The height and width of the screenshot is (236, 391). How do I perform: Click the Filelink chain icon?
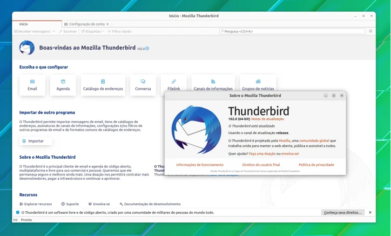tap(174, 81)
